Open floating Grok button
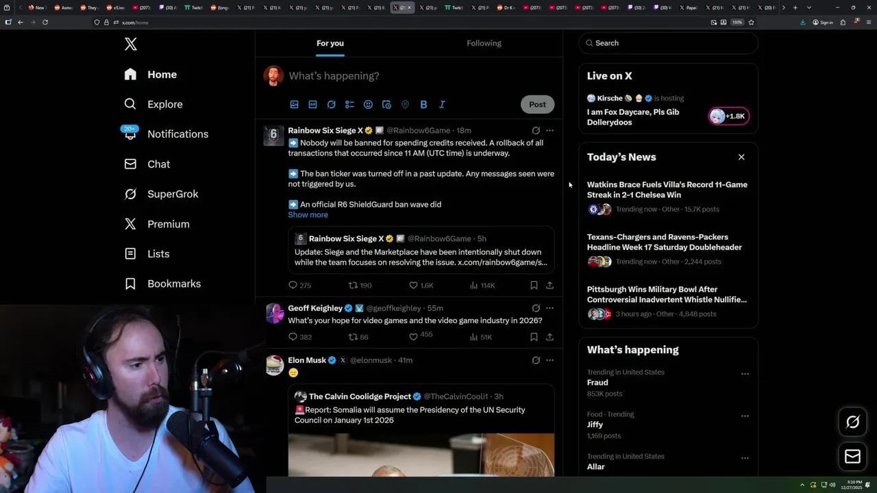Screen dimensions: 877x493 click(852, 422)
